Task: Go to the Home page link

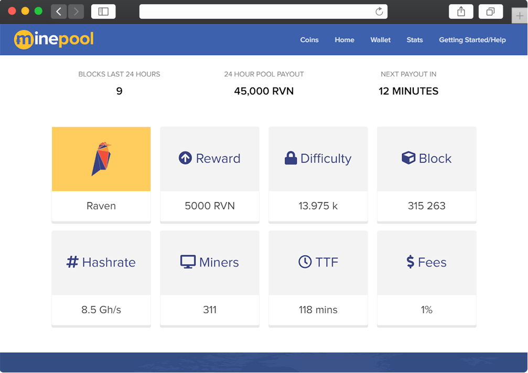Action: [x=344, y=40]
